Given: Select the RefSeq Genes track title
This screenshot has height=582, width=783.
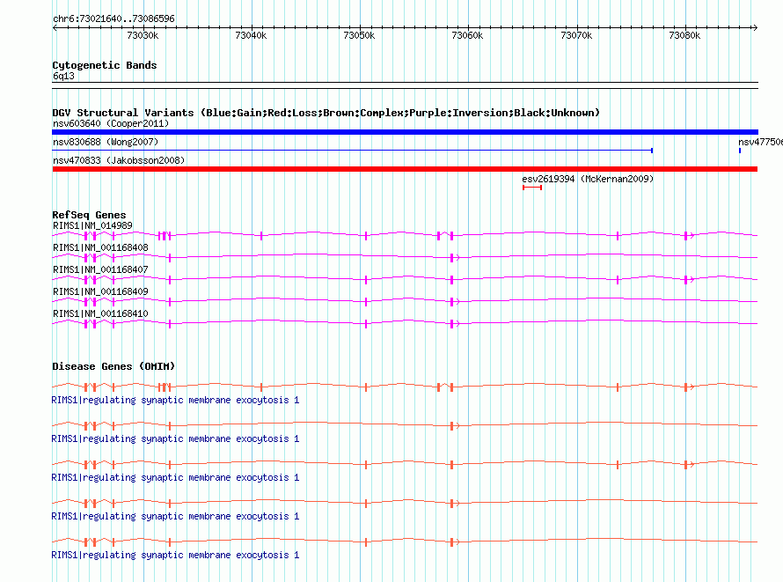Looking at the screenshot, I should [89, 215].
